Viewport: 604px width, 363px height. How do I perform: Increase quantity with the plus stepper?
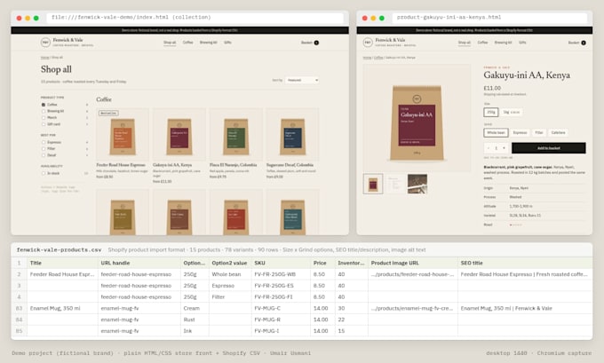504,148
